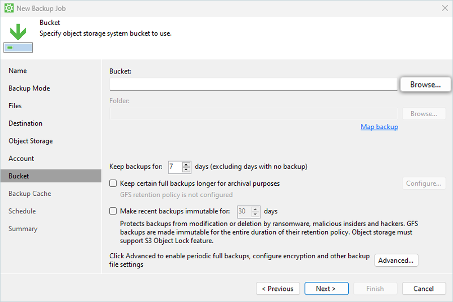Close the New Backup Job window
Viewport: 453px width, 302px height.
pyautogui.click(x=445, y=8)
